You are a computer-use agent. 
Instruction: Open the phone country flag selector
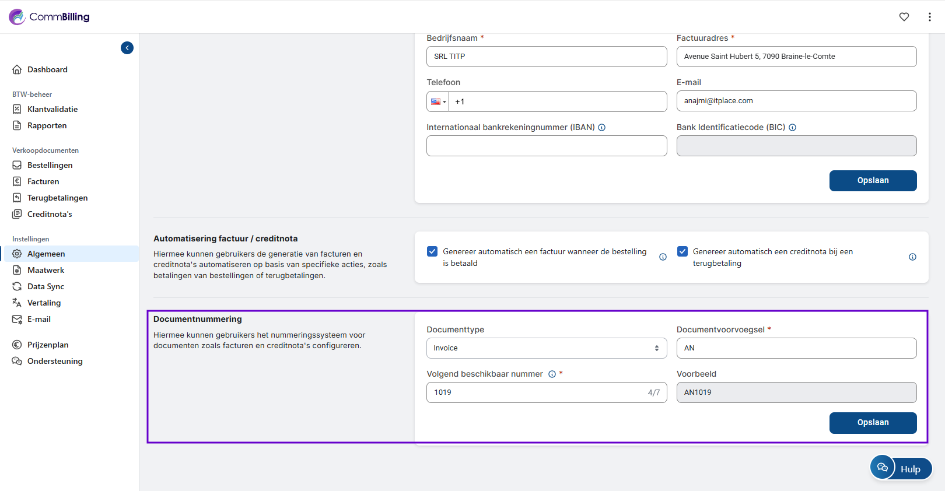click(438, 101)
